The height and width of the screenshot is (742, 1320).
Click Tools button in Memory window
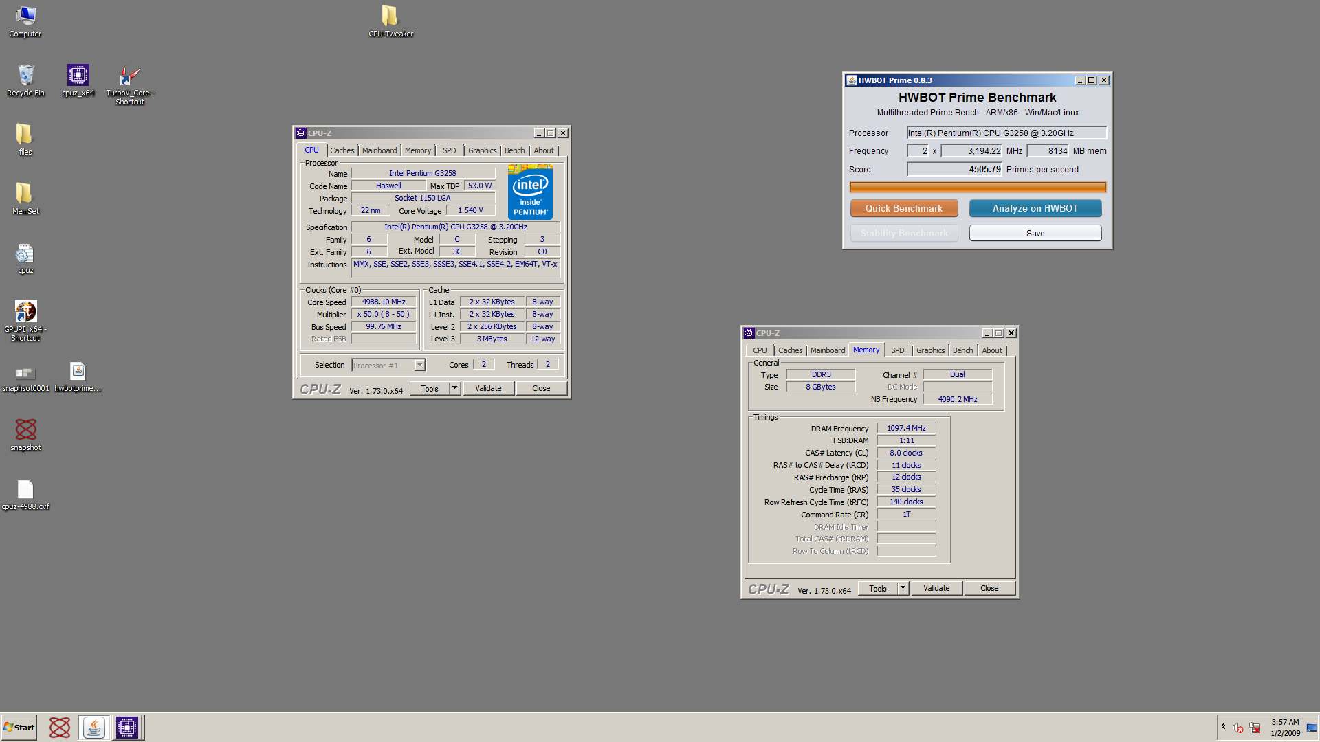(878, 588)
